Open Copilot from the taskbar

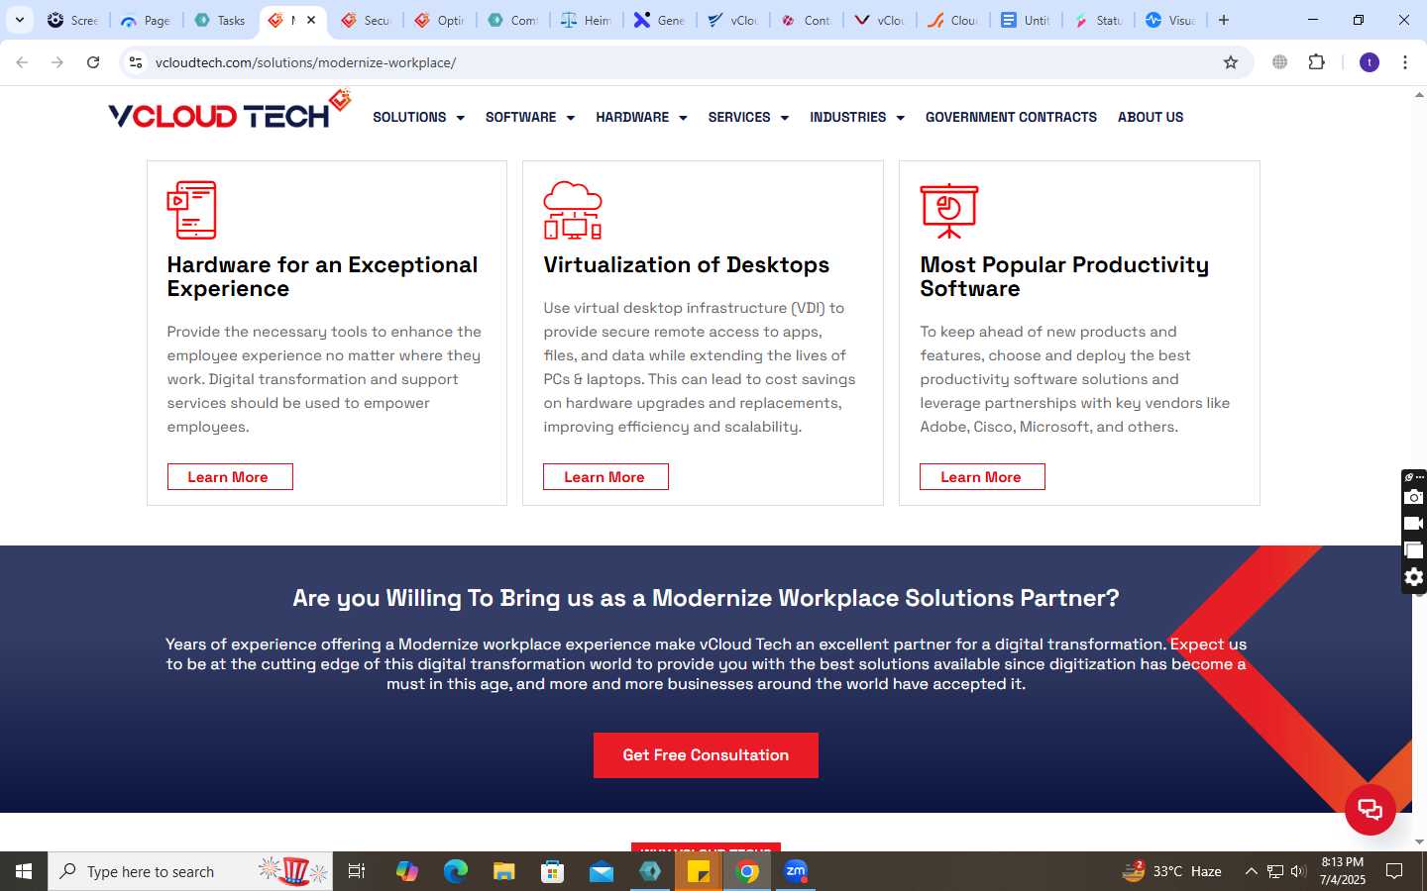407,871
